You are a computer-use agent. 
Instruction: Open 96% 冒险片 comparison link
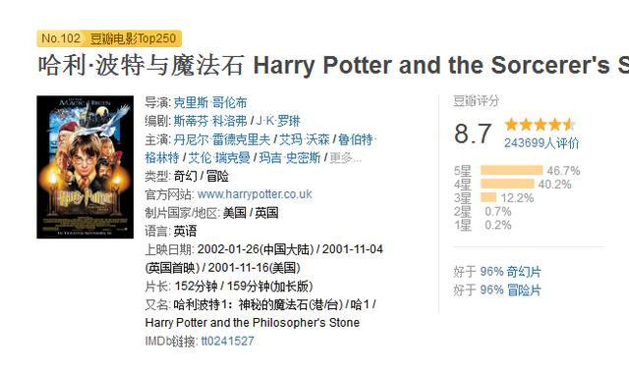pyautogui.click(x=510, y=290)
